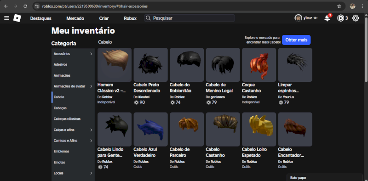This screenshot has height=181, width=368.
Task: Expand the Camisas e Afins chevron
Action: tap(91, 141)
